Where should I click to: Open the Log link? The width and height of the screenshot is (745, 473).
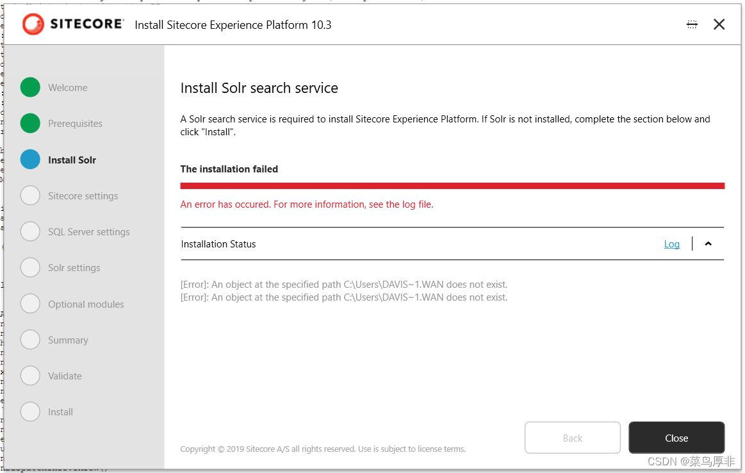click(671, 244)
